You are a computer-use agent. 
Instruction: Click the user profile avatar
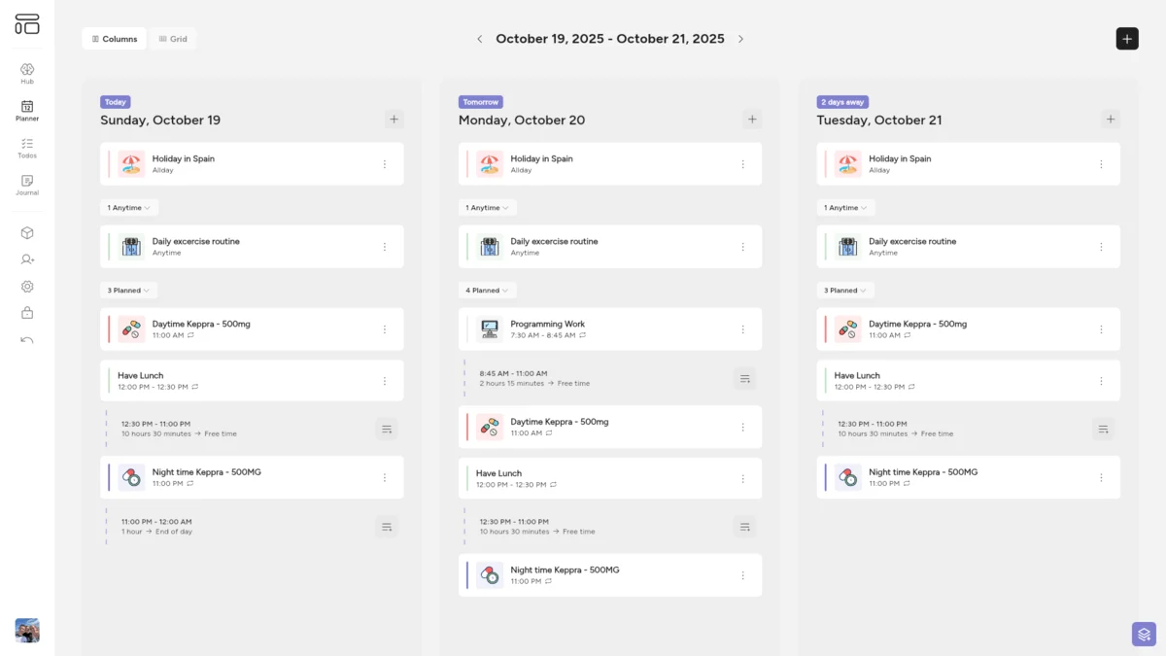point(27,630)
